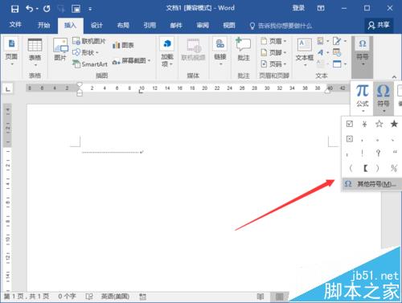Insert a SmartArt graphic
This screenshot has width=402, height=303.
[90, 64]
